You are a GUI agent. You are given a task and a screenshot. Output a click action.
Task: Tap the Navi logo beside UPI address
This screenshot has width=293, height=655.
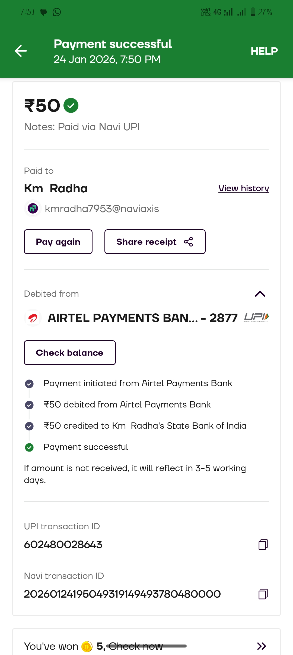click(x=33, y=209)
